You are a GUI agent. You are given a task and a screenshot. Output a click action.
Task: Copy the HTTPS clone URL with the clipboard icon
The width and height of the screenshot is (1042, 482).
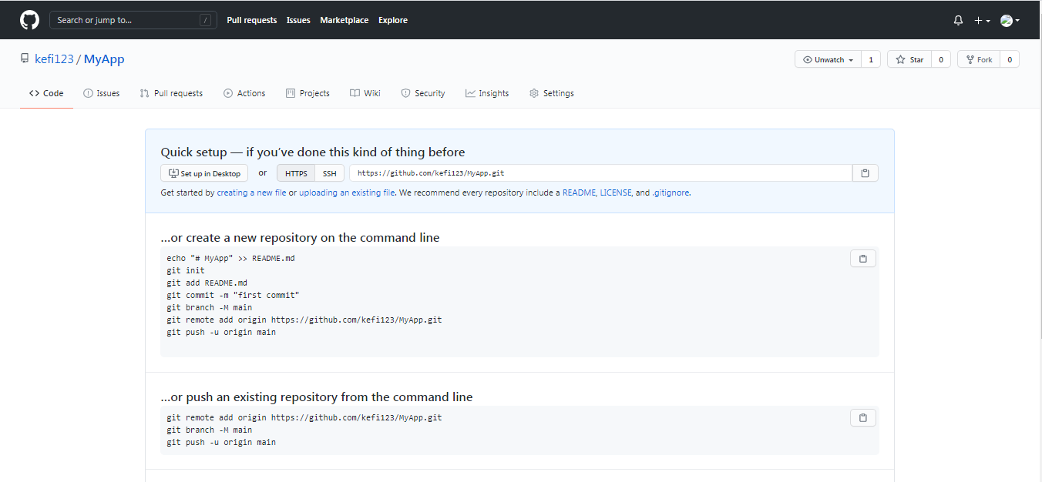click(x=865, y=173)
